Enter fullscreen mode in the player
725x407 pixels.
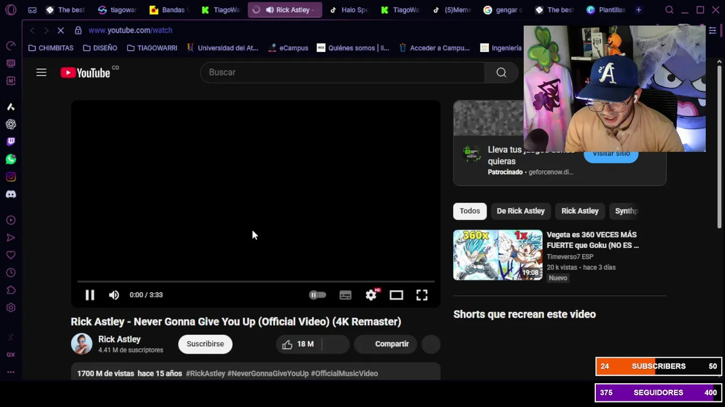point(422,295)
